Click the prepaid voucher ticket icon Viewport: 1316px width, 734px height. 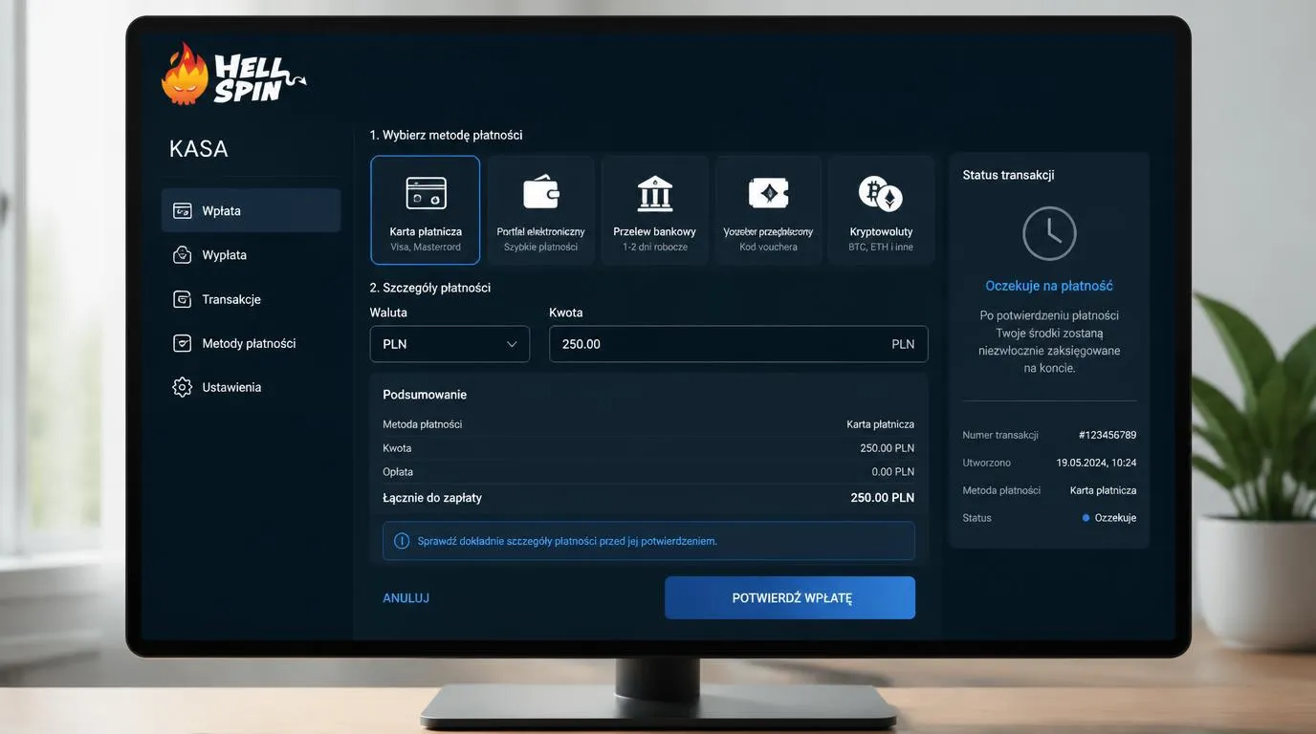[768, 193]
